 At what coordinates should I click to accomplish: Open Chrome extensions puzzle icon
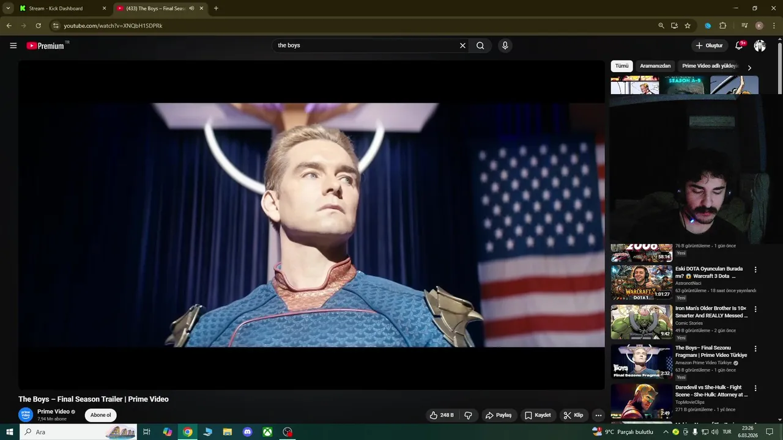coord(722,26)
